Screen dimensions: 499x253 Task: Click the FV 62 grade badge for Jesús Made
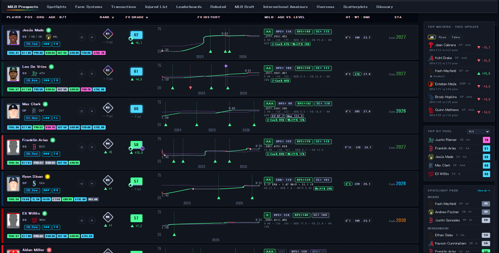pos(136,35)
